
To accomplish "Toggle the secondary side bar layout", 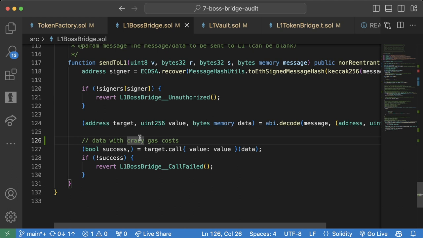I will click(401, 9).
